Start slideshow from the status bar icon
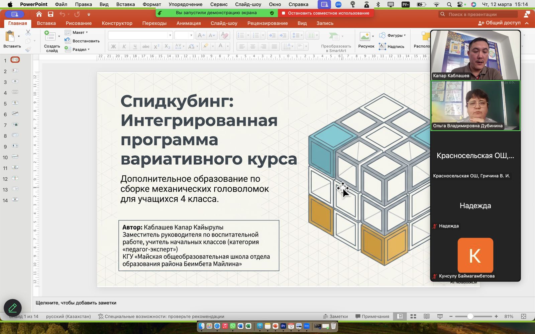Viewport: 535px width, 334px height. click(x=440, y=316)
